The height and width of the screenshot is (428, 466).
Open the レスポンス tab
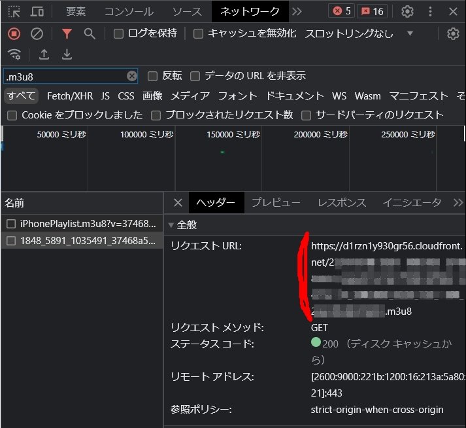[342, 202]
